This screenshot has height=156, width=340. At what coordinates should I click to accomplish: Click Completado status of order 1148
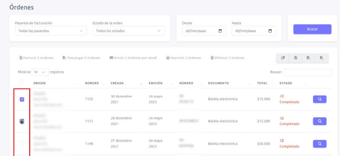point(289,147)
